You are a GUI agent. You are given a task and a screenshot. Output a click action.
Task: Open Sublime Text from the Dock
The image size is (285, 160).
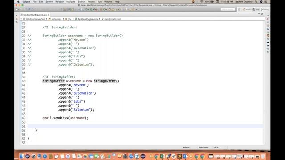point(179,156)
